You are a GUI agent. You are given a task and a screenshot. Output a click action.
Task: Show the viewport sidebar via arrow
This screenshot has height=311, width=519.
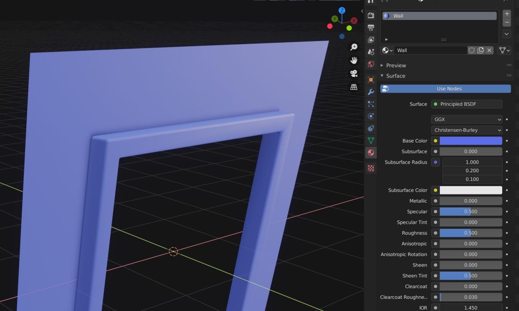click(x=362, y=11)
